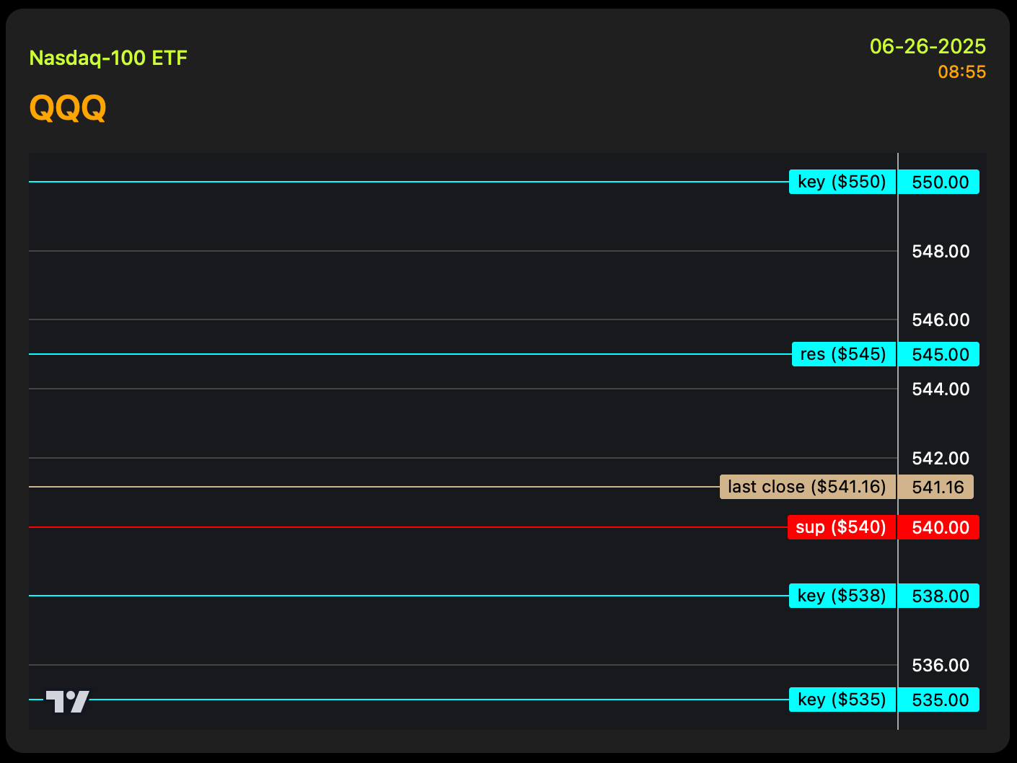Image resolution: width=1017 pixels, height=763 pixels.
Task: Select the res ($545) resistance label
Action: pos(843,354)
